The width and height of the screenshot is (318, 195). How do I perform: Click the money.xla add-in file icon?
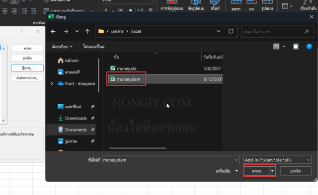(113, 68)
